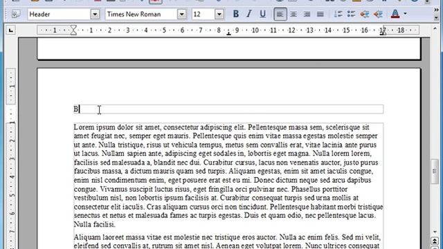Image resolution: width=443 pixels, height=249 pixels.
Task: Click the text 'Nulla facilisi.' ending the first paragraph
Action: pos(95,224)
